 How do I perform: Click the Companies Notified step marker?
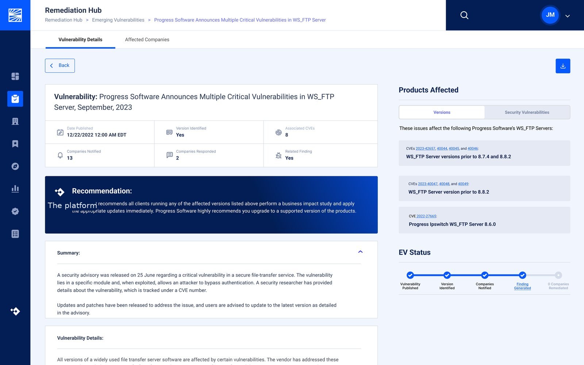(485, 275)
